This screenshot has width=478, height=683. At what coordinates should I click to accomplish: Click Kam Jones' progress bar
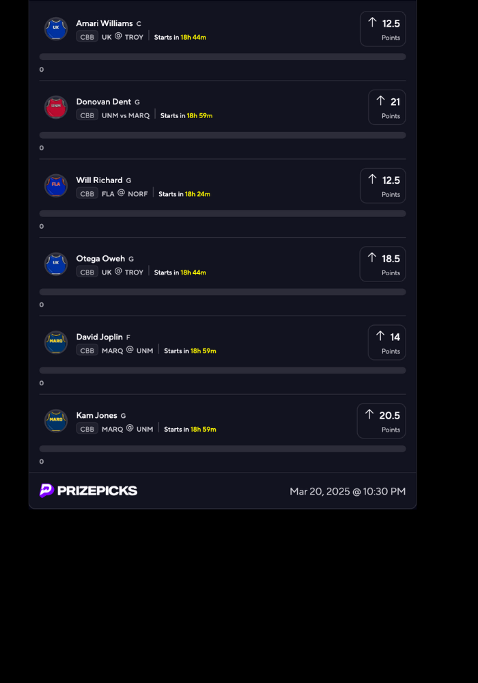pos(223,449)
